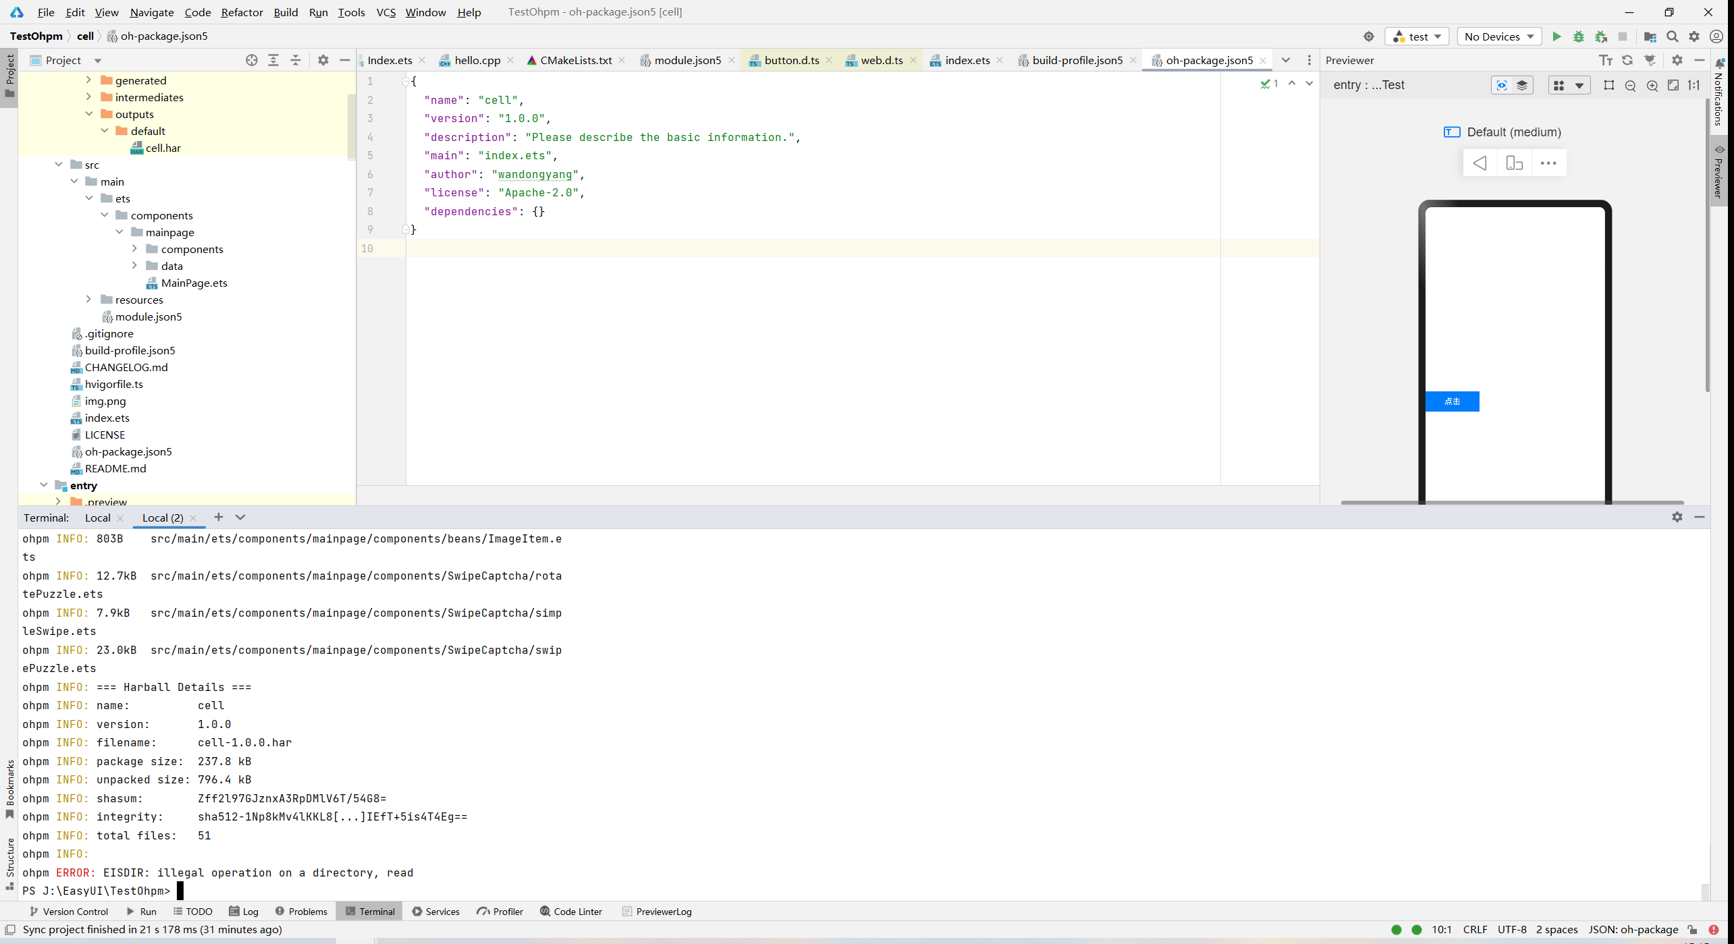This screenshot has width=1734, height=944.
Task: Refresh the Previewer
Action: coord(1627,60)
